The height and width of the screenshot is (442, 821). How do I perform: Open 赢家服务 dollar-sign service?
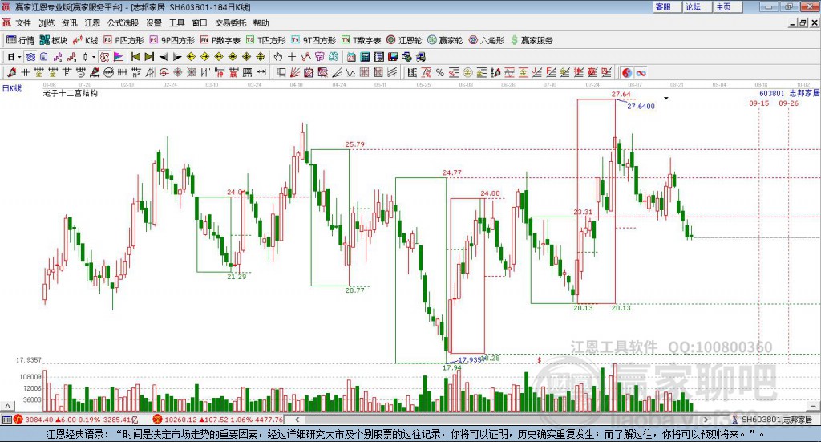[532, 40]
